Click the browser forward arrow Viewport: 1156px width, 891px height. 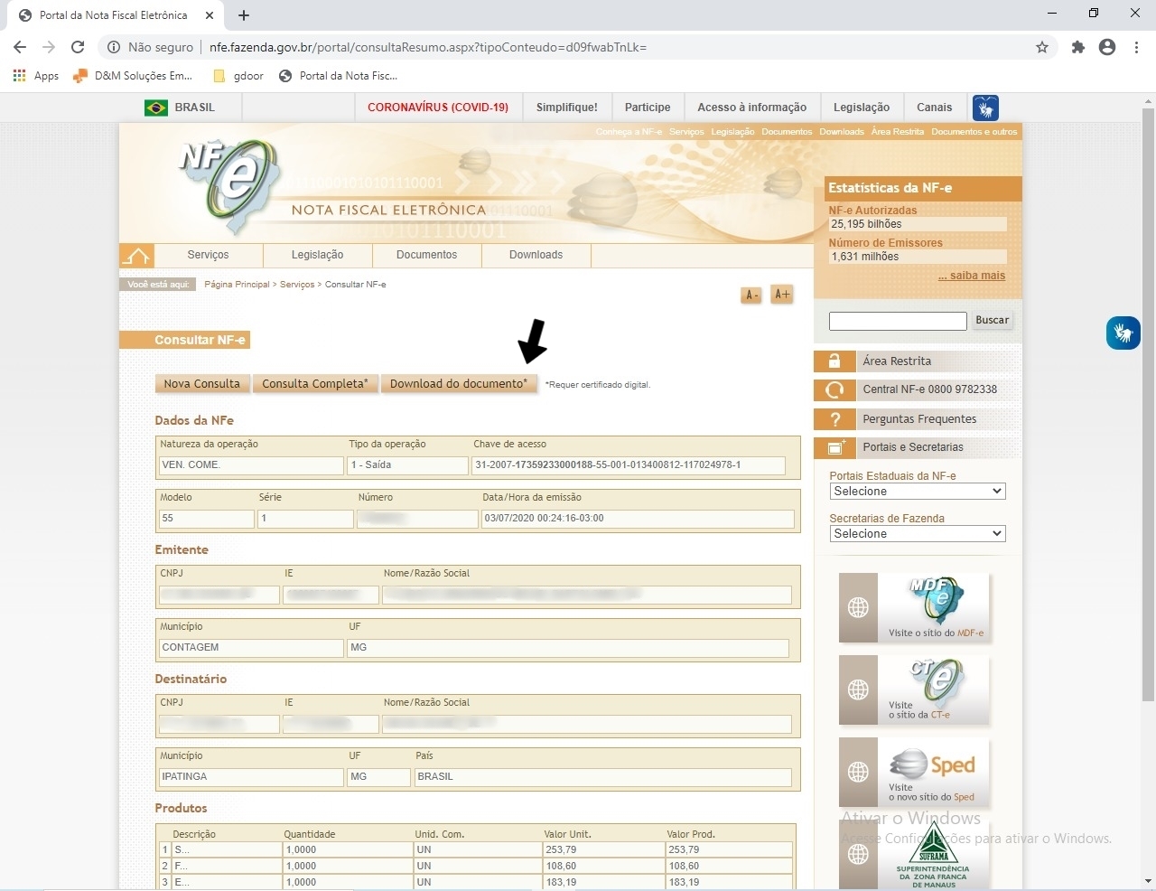tap(49, 47)
